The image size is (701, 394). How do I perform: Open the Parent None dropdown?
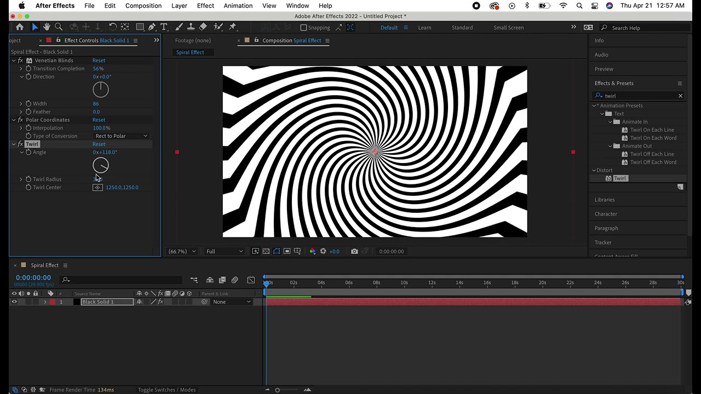coord(232,302)
